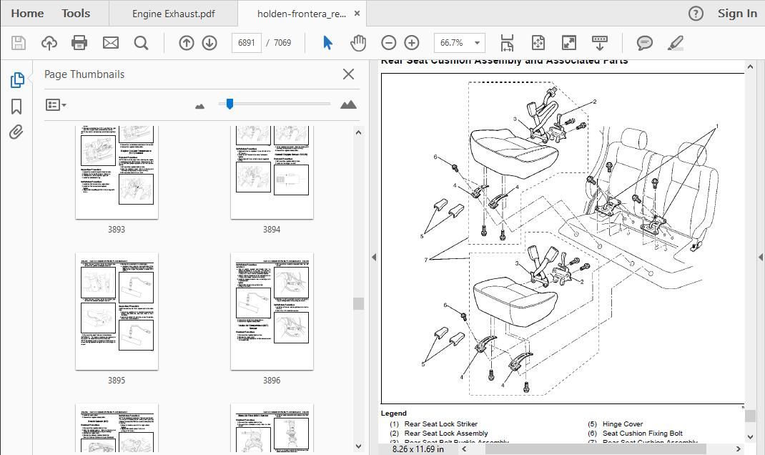Click the Sign In link
765x455 pixels.
pyautogui.click(x=737, y=14)
